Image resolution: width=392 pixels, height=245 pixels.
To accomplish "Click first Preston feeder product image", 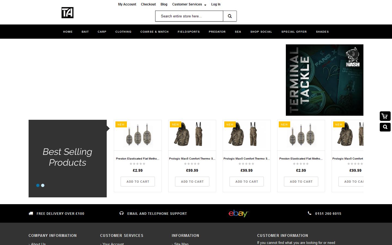I will (x=138, y=135).
